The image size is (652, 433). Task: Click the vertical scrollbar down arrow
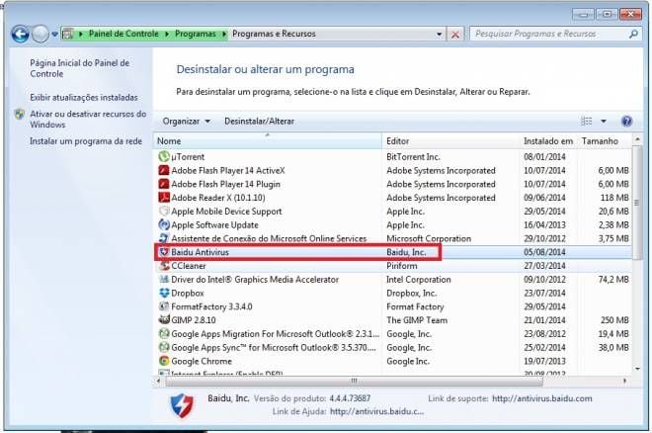pos(637,369)
